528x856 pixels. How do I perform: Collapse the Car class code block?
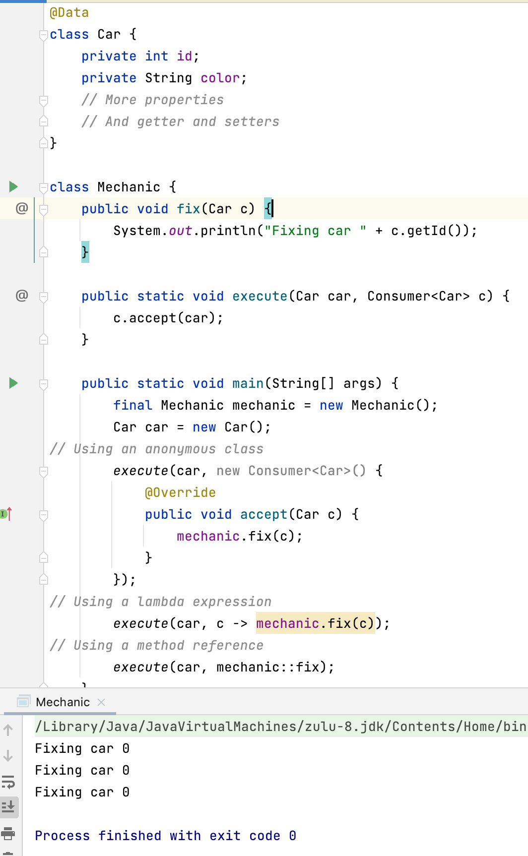44,35
